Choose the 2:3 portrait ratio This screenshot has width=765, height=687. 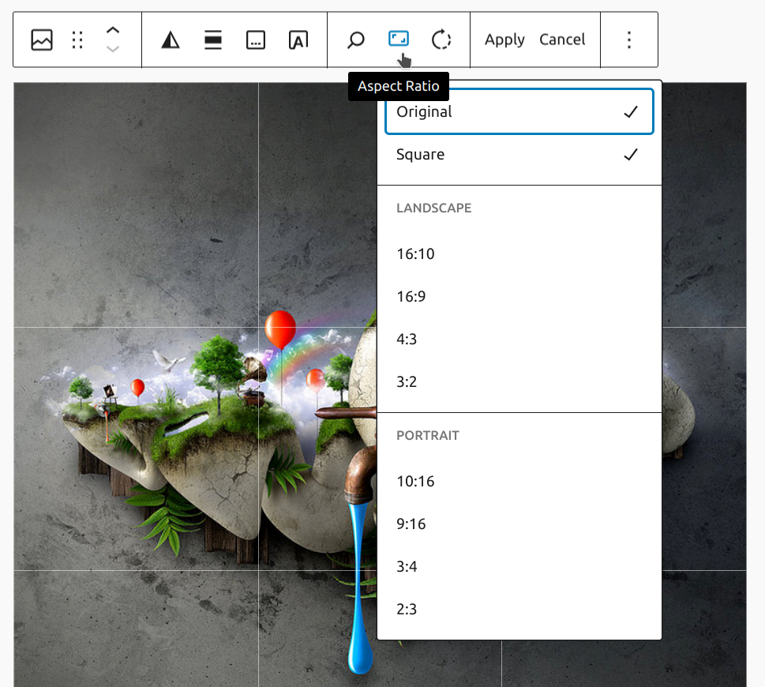(519, 609)
